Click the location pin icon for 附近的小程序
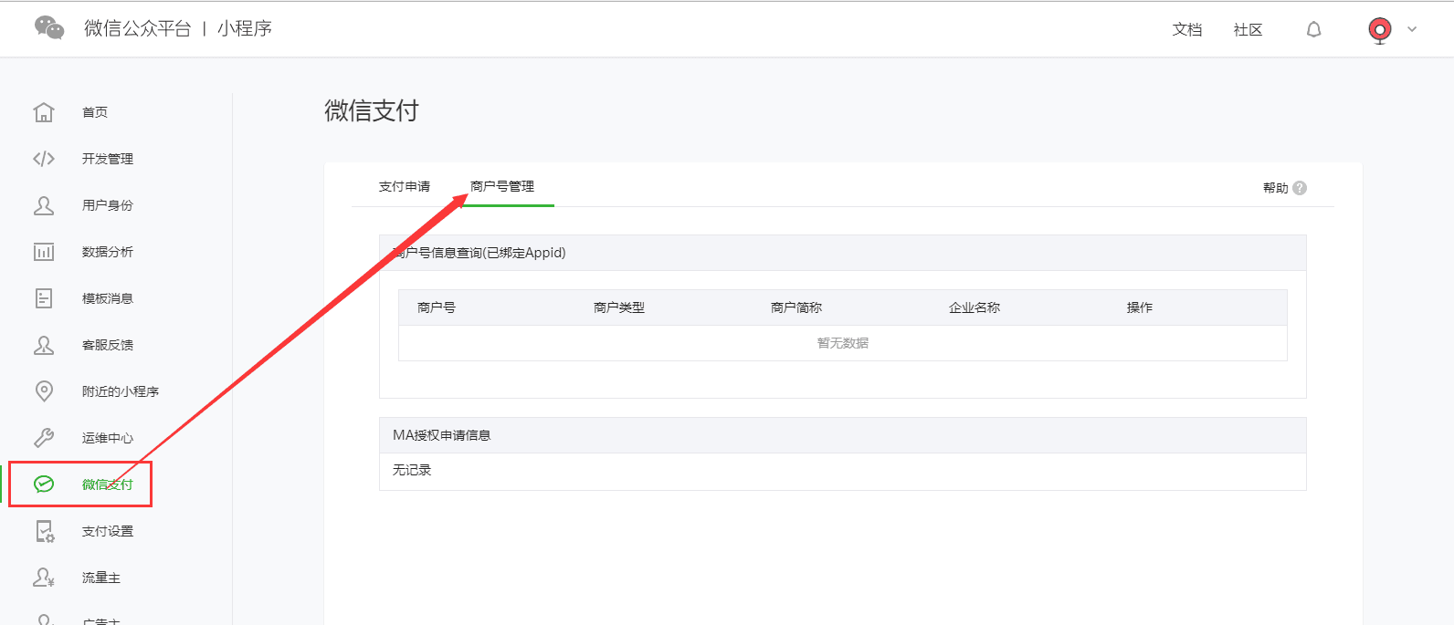This screenshot has width=1454, height=625. 44,391
